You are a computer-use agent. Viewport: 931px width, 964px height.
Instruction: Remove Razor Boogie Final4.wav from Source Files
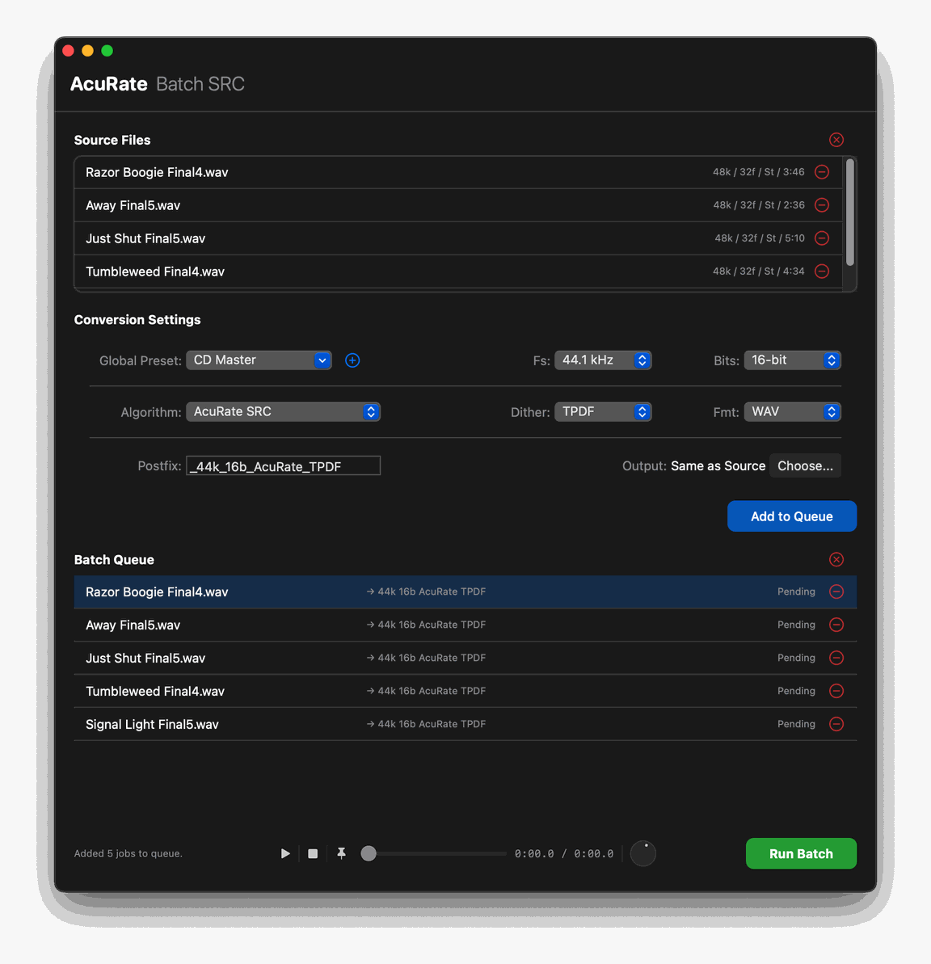pos(822,172)
